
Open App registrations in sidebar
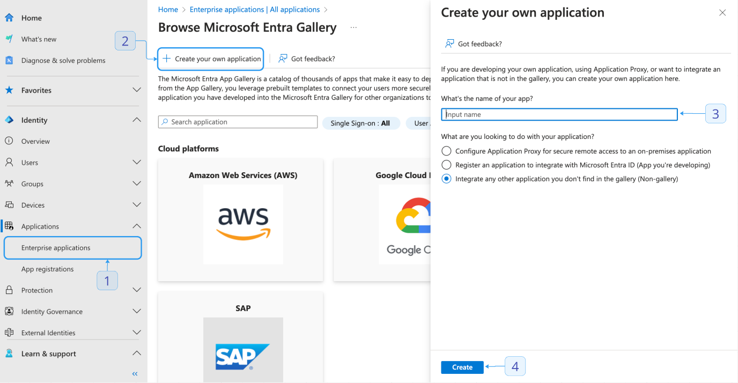(x=48, y=269)
